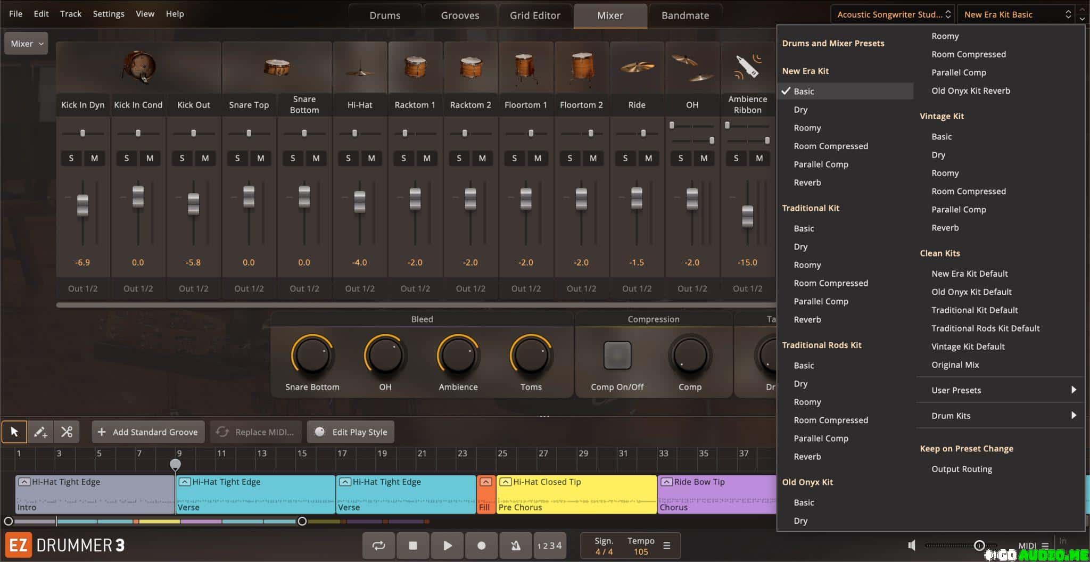Solo the Snare Top channel

tap(237, 158)
